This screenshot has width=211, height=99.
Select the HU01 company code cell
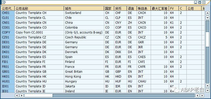8,81
